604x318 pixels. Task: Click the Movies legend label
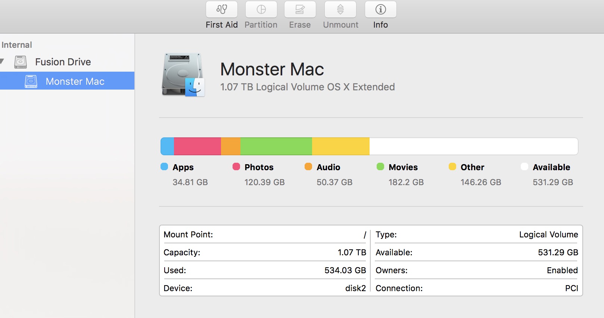click(403, 167)
